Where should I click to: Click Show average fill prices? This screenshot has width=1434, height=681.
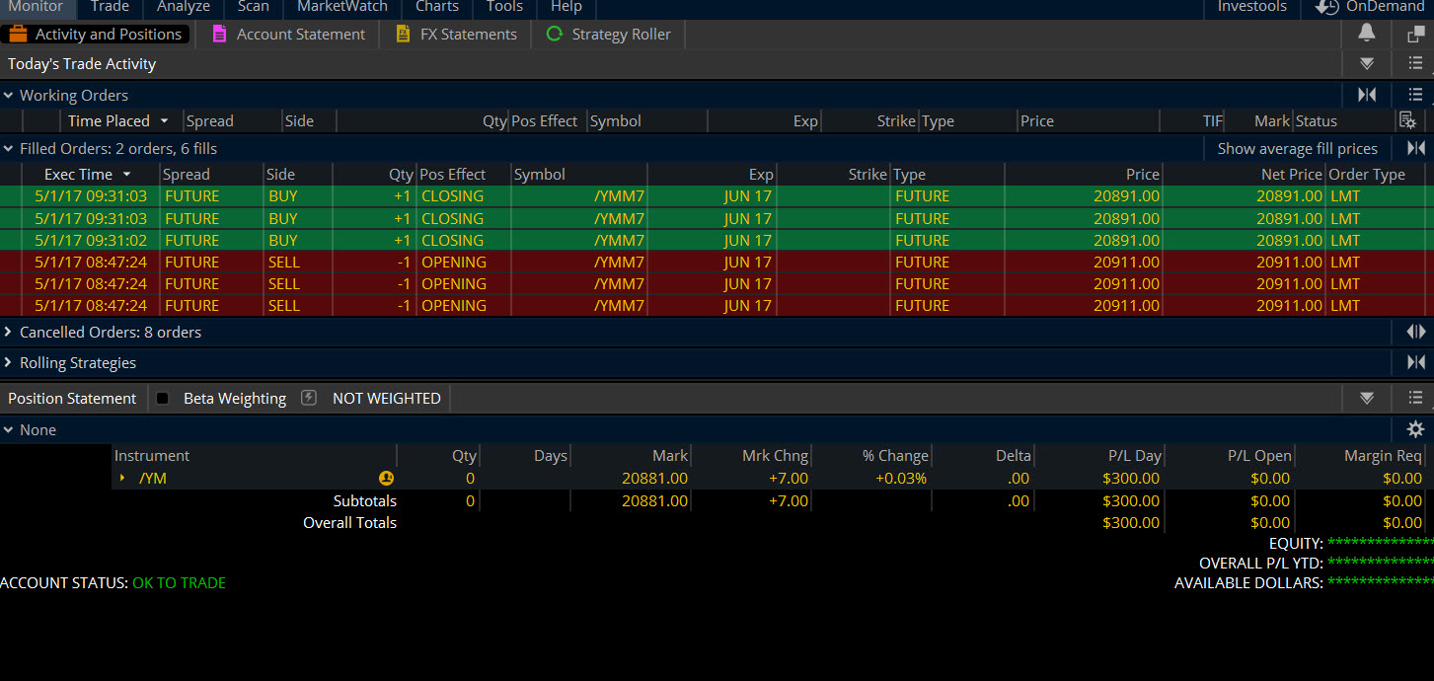point(1297,148)
